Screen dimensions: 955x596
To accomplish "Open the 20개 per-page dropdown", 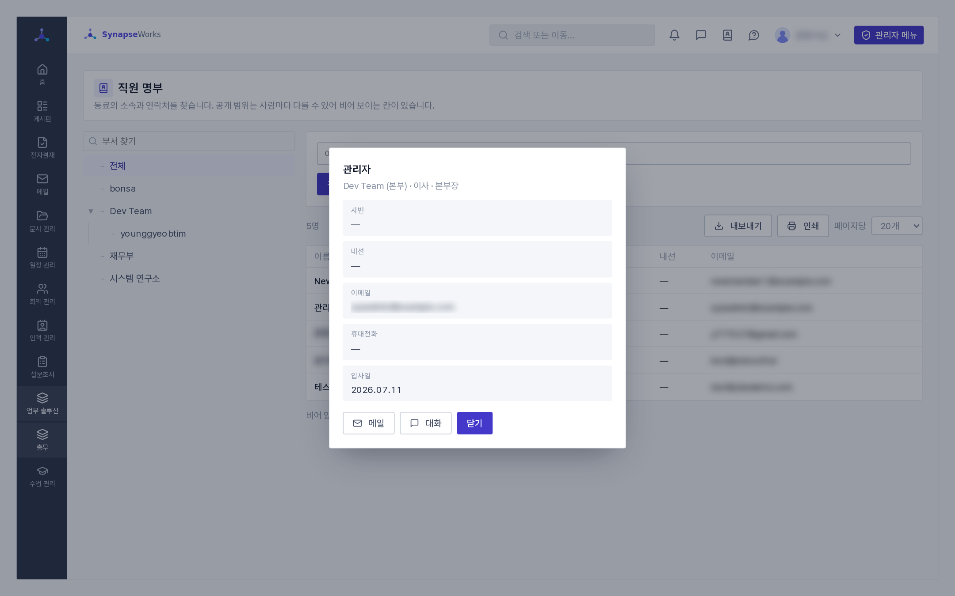I will click(897, 226).
